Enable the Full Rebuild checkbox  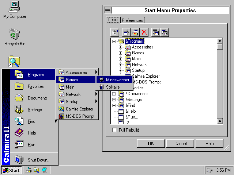click(x=114, y=130)
